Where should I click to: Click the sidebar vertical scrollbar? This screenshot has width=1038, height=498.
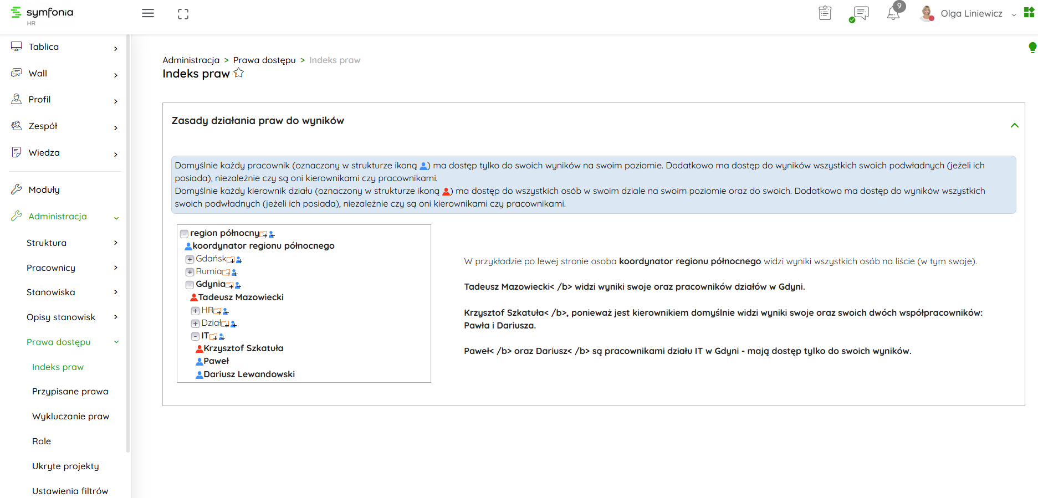[x=128, y=244]
